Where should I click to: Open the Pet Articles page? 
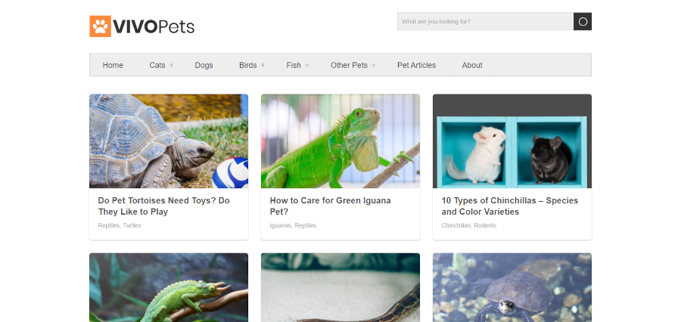(416, 65)
